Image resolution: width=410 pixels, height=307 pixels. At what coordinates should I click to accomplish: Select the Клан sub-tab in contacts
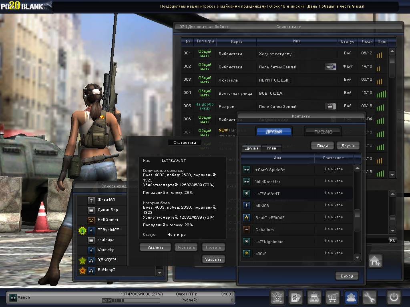[x=271, y=148]
